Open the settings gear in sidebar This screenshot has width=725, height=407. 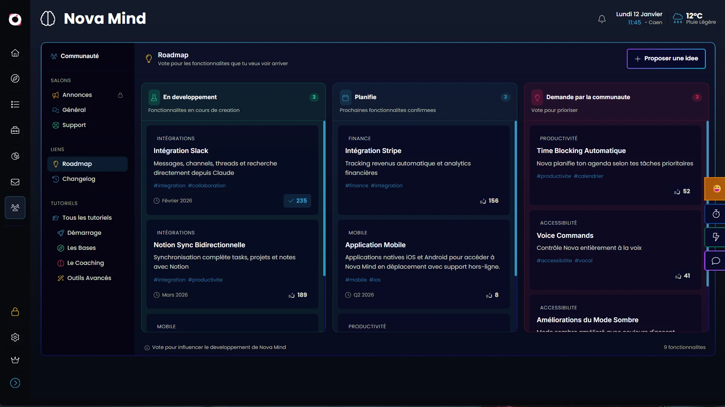point(15,337)
